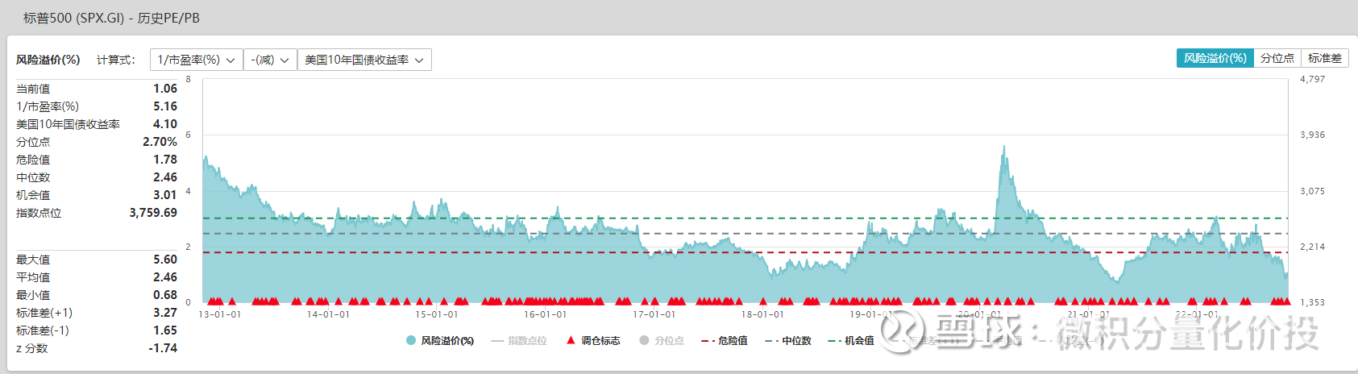Screen dimensions: 1358x374
Task: Click the z 分数 row showing -1.74
Action: [x=97, y=348]
